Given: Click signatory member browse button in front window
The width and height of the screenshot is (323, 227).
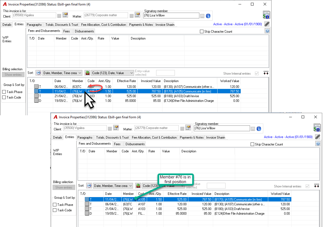Looking at the screenshot, I should coord(253,129).
